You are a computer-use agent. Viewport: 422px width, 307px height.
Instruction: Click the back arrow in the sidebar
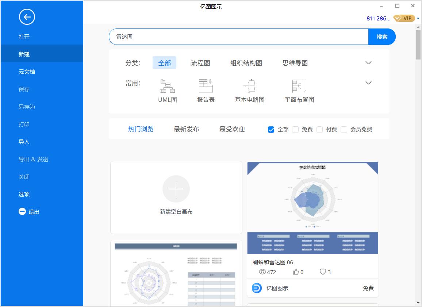tap(27, 17)
